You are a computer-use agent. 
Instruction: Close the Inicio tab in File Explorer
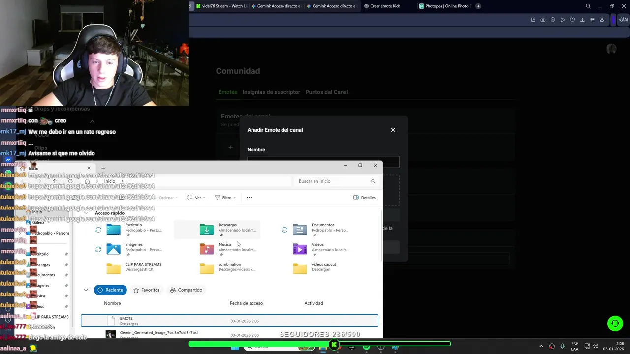click(x=89, y=168)
